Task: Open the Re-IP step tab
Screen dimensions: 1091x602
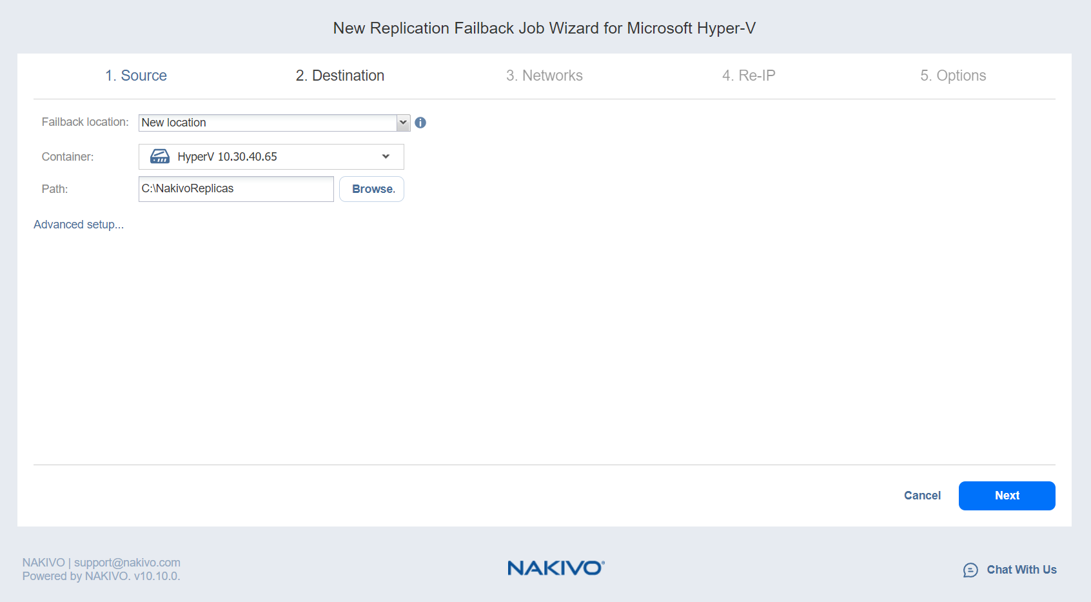Action: [x=749, y=75]
